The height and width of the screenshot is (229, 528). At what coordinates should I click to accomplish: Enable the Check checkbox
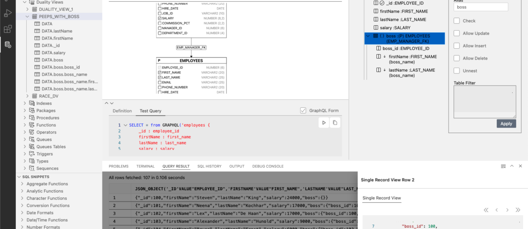click(457, 21)
